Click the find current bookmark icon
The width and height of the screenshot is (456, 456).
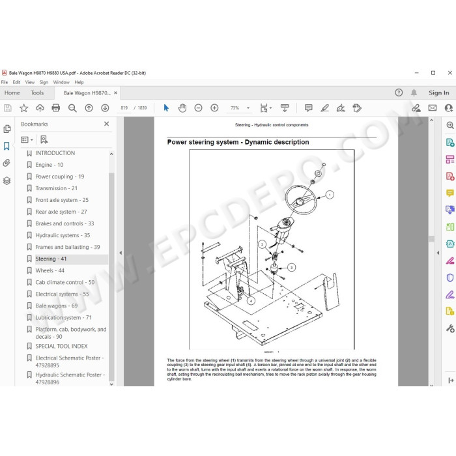click(44, 140)
